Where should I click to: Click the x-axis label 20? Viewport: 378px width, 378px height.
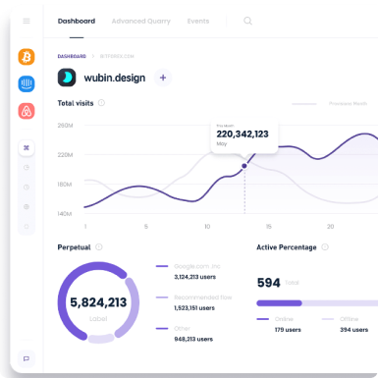[x=330, y=227]
